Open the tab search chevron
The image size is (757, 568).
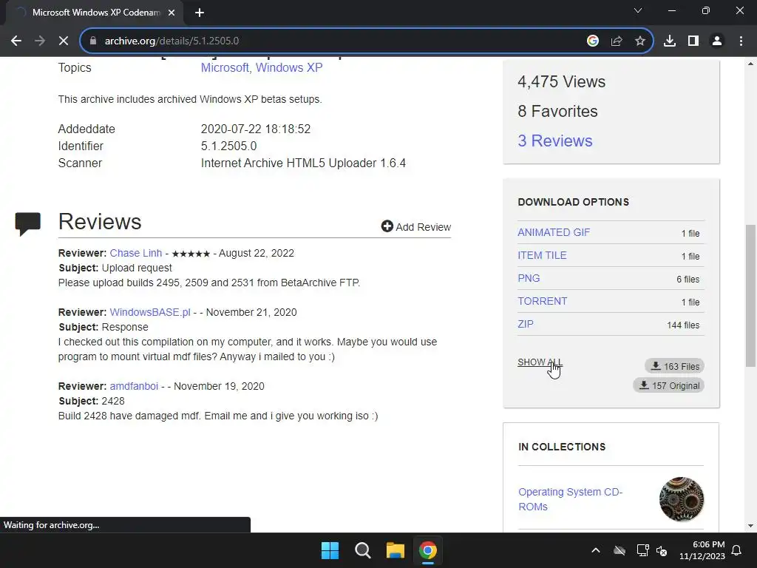tap(638, 10)
